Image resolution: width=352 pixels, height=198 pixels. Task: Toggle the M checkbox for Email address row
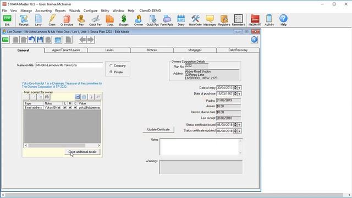point(70,108)
